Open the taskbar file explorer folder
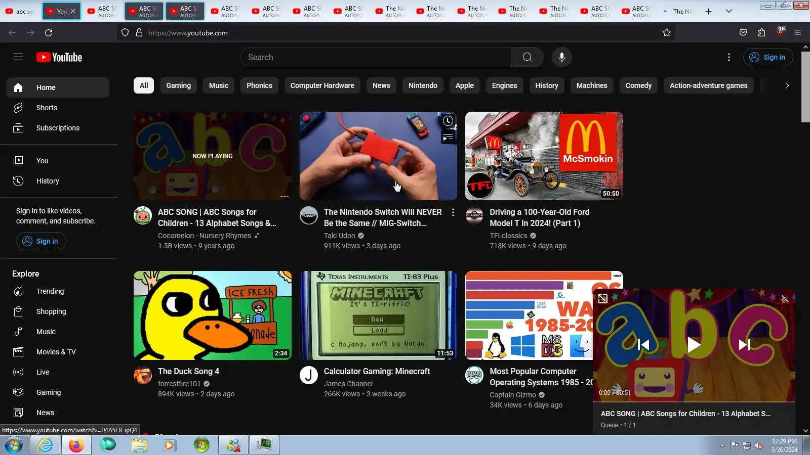810x455 pixels. 139,445
